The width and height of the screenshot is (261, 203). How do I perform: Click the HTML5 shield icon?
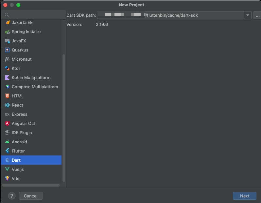[7, 96]
